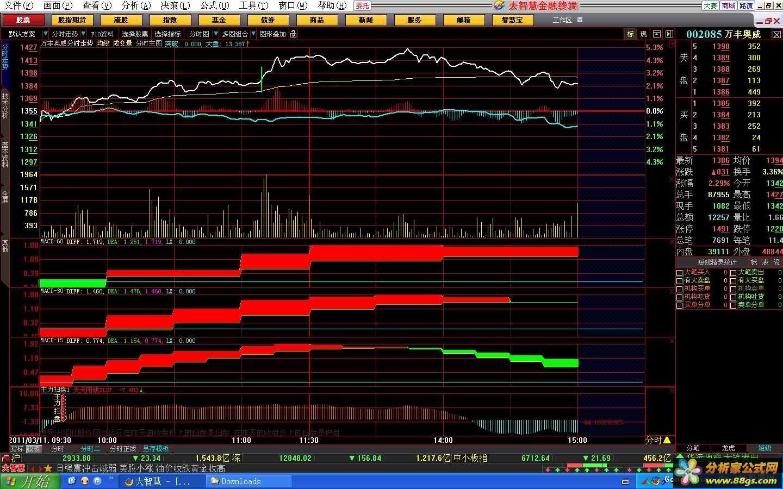
Task: Toggle the 大笔卖出 checkbox
Action: pos(734,273)
